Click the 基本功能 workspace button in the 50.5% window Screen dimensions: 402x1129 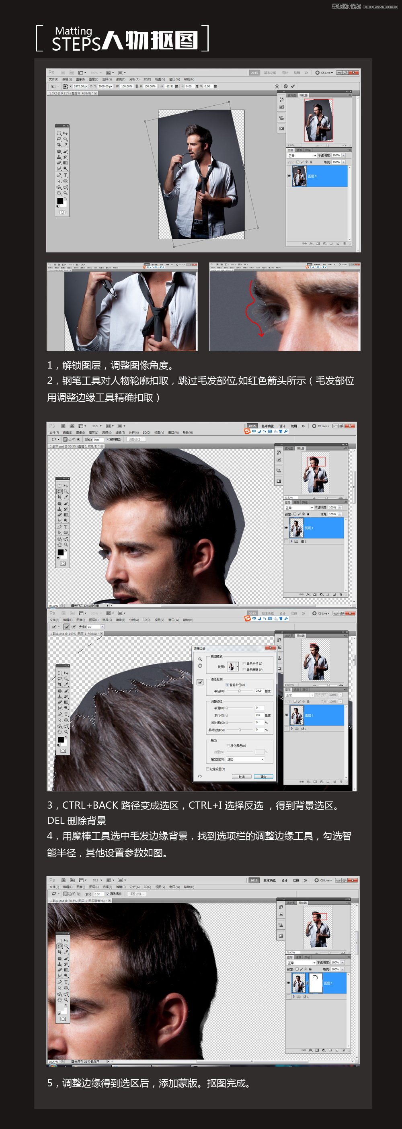268,426
